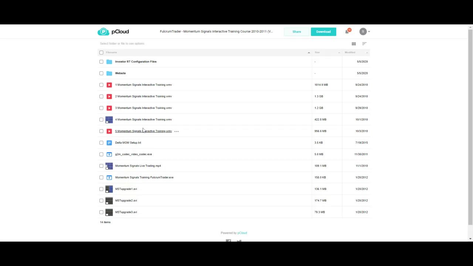
Task: Click the pCloud logo
Action: pyautogui.click(x=113, y=32)
